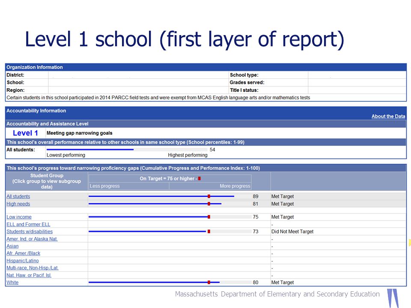
Task: Click the PARCC field tests note
Action: 158,98
